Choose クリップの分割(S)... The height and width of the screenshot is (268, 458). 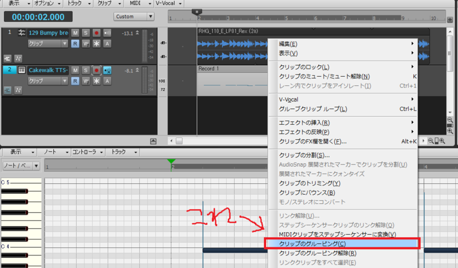click(343, 155)
